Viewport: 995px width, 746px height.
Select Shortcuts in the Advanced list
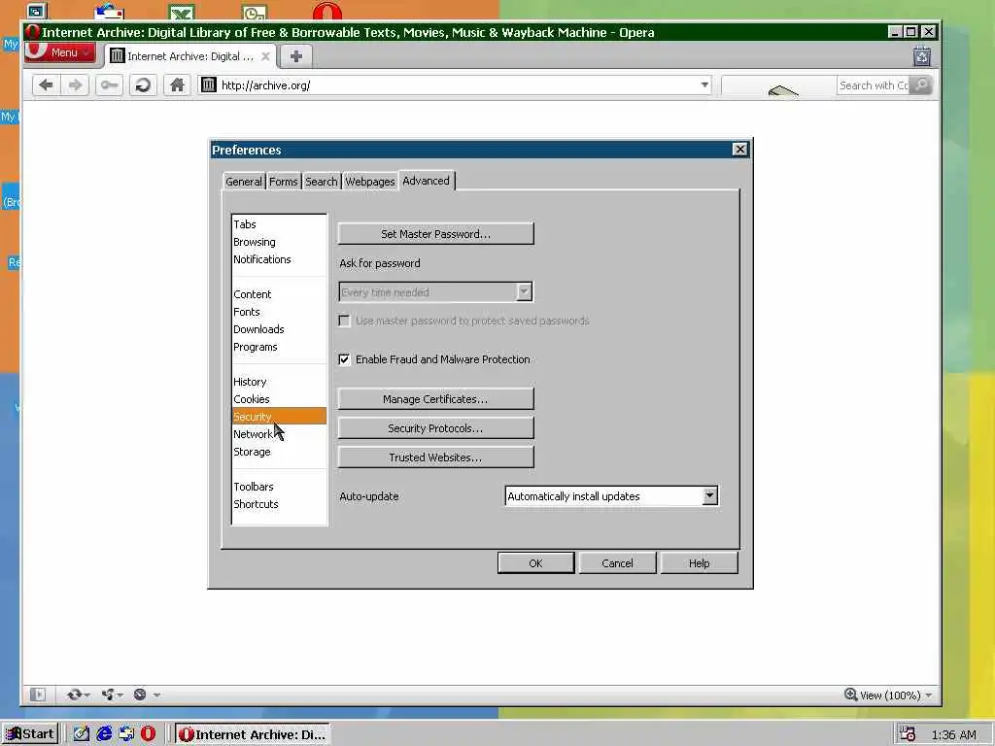pyautogui.click(x=279, y=504)
